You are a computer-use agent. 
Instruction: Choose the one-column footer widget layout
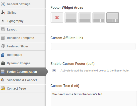(x=71, y=18)
